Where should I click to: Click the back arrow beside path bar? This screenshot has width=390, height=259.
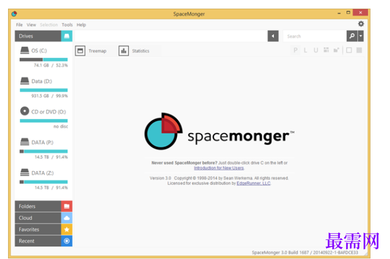click(273, 36)
